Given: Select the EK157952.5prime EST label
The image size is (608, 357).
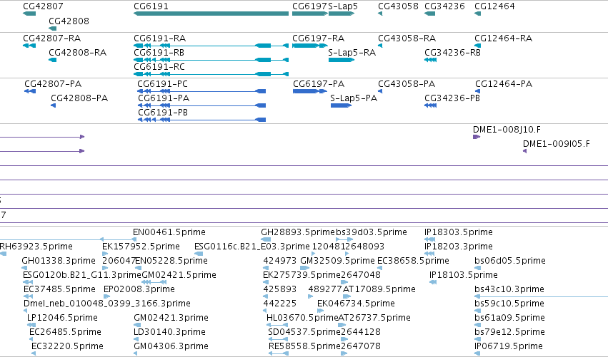Looking at the screenshot, I should (x=141, y=247).
